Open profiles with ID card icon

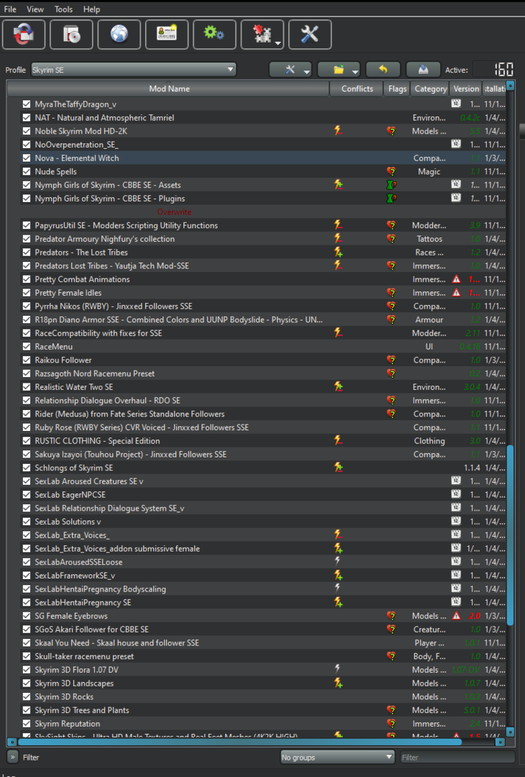coord(166,35)
